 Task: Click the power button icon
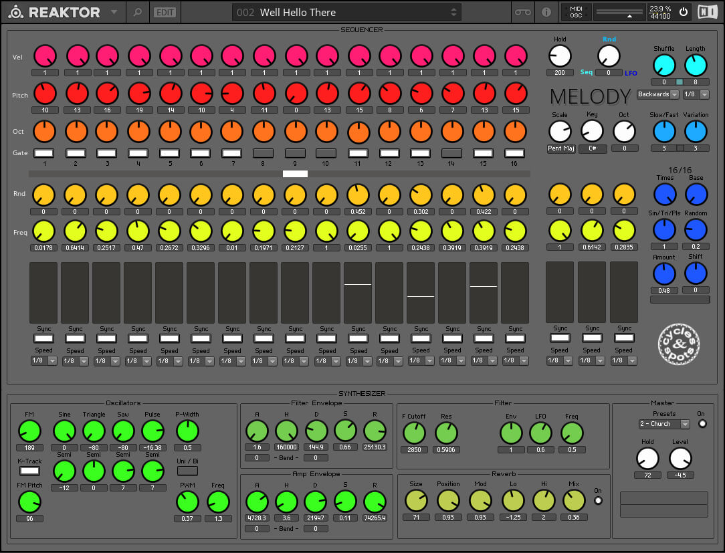pyautogui.click(x=684, y=12)
